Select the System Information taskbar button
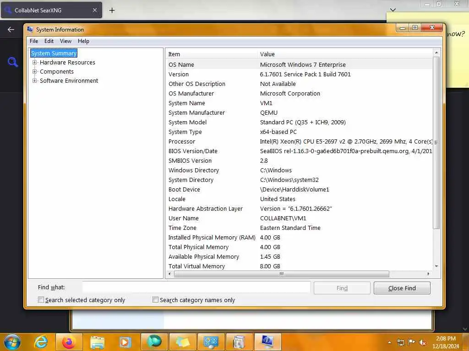469x351 pixels. click(267, 342)
